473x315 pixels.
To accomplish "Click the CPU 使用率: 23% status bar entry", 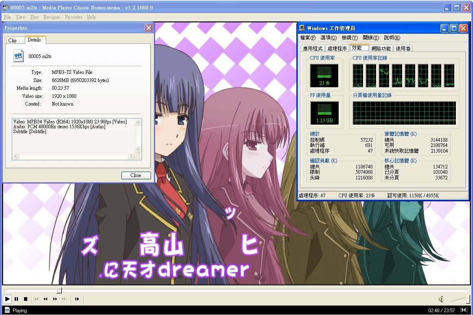I will point(356,196).
